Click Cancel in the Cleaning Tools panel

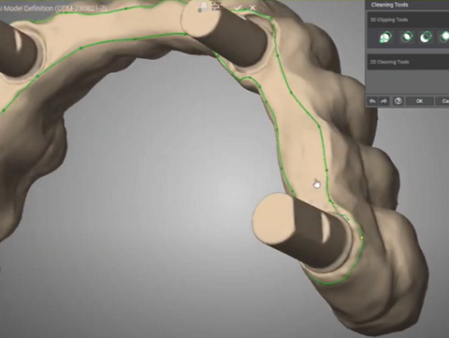click(442, 101)
